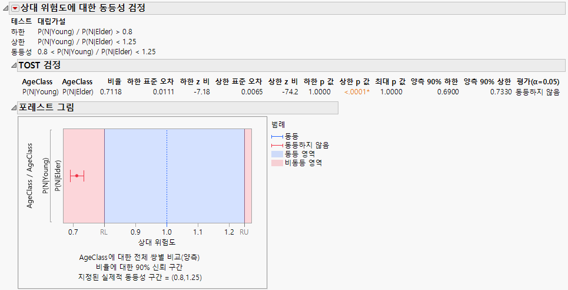The height and width of the screenshot is (290, 568).
Task: Click the red point estimate marker
Action: point(77,176)
